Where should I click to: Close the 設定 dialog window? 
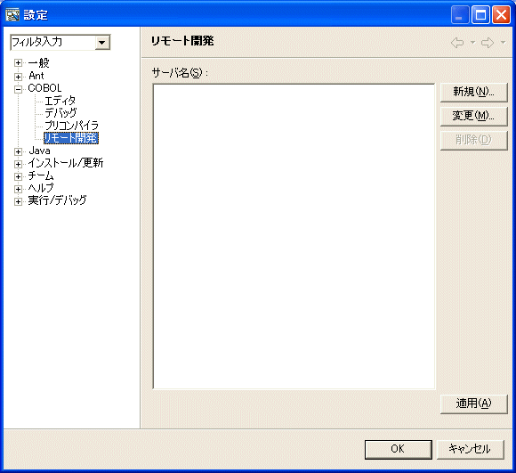click(x=501, y=15)
